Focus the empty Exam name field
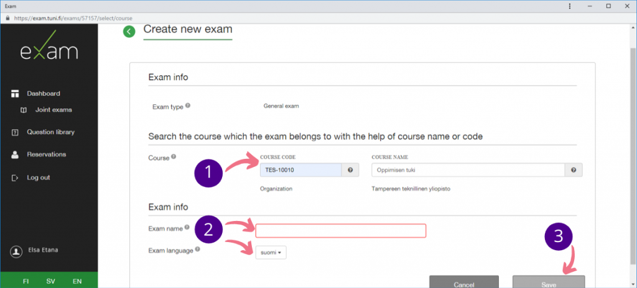The height and width of the screenshot is (288, 637). pos(340,231)
